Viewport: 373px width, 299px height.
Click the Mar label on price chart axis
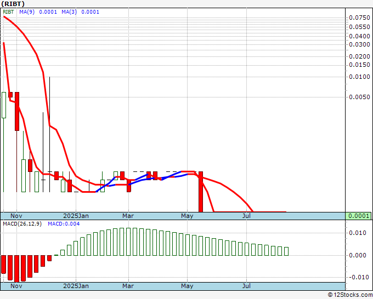pos(128,216)
